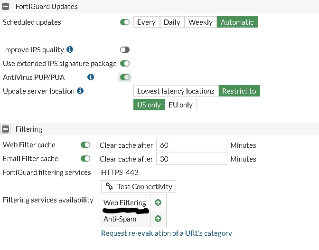Click the Filtering heading text
This screenshot has width=319, height=250.
[29, 129]
